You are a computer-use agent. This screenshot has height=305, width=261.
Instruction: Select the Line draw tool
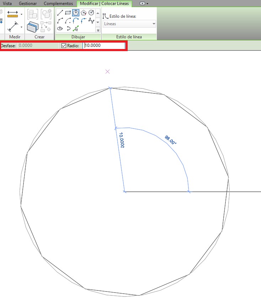pos(60,13)
